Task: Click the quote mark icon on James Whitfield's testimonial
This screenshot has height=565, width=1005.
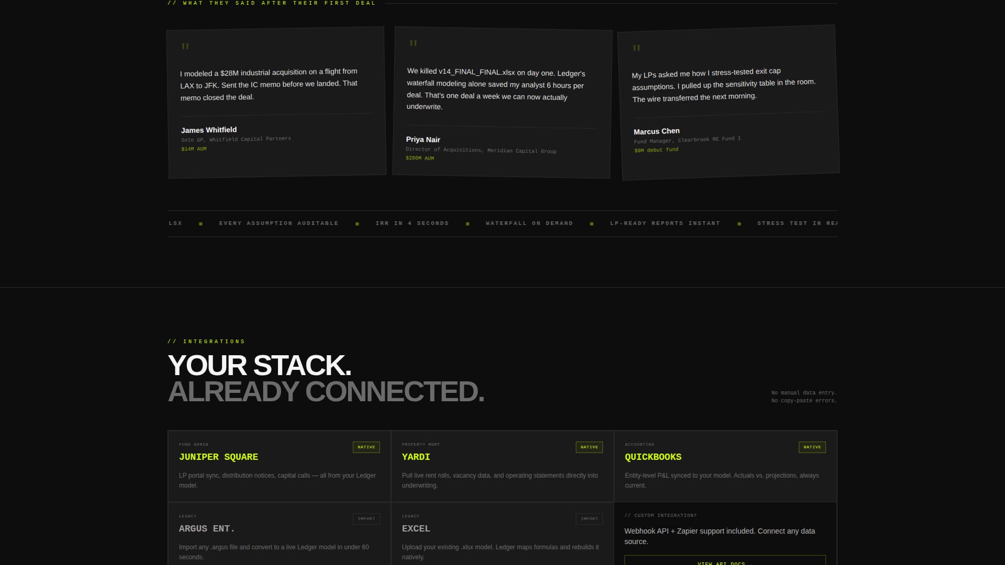Action: [x=185, y=47]
